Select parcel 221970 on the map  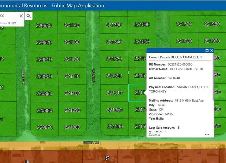coord(212,41)
